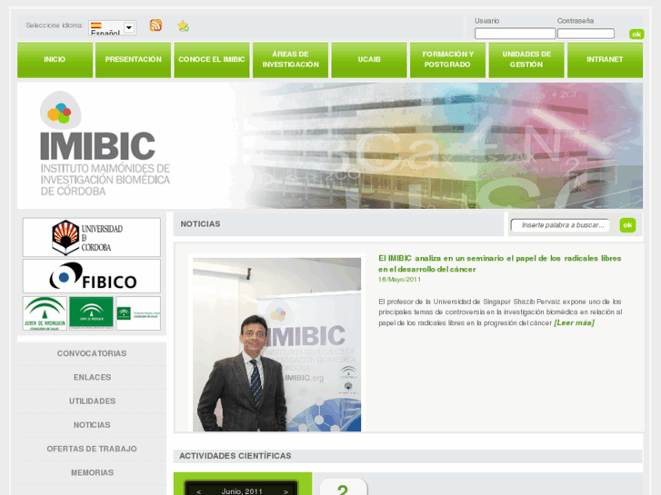Image resolution: width=661 pixels, height=495 pixels.
Task: Click the Fundación Progreso y Salud logo
Action: [138, 313]
